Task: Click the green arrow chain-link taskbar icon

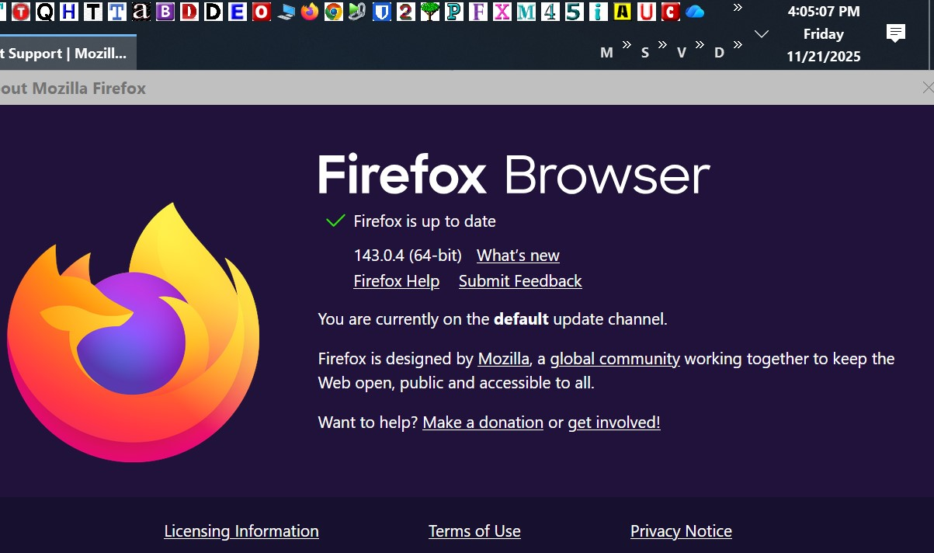Action: click(x=357, y=12)
